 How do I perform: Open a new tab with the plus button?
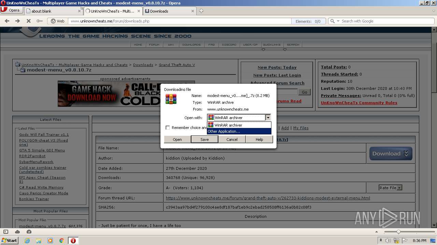(x=201, y=11)
